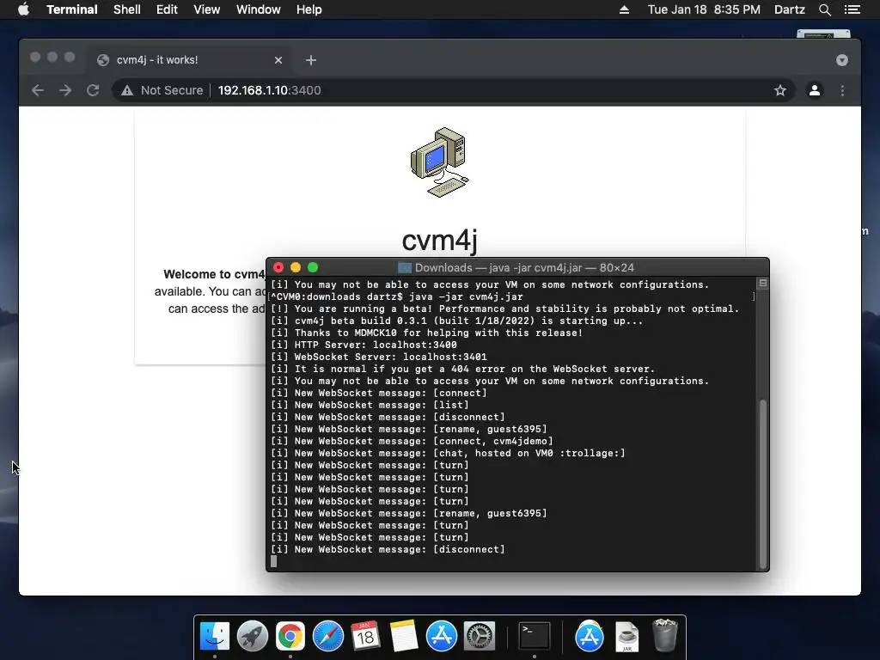
Task: Click the Terminal window title bar text
Action: [523, 268]
